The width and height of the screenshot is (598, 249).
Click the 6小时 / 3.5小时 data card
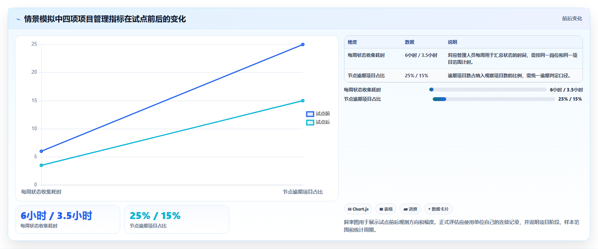coord(67,219)
